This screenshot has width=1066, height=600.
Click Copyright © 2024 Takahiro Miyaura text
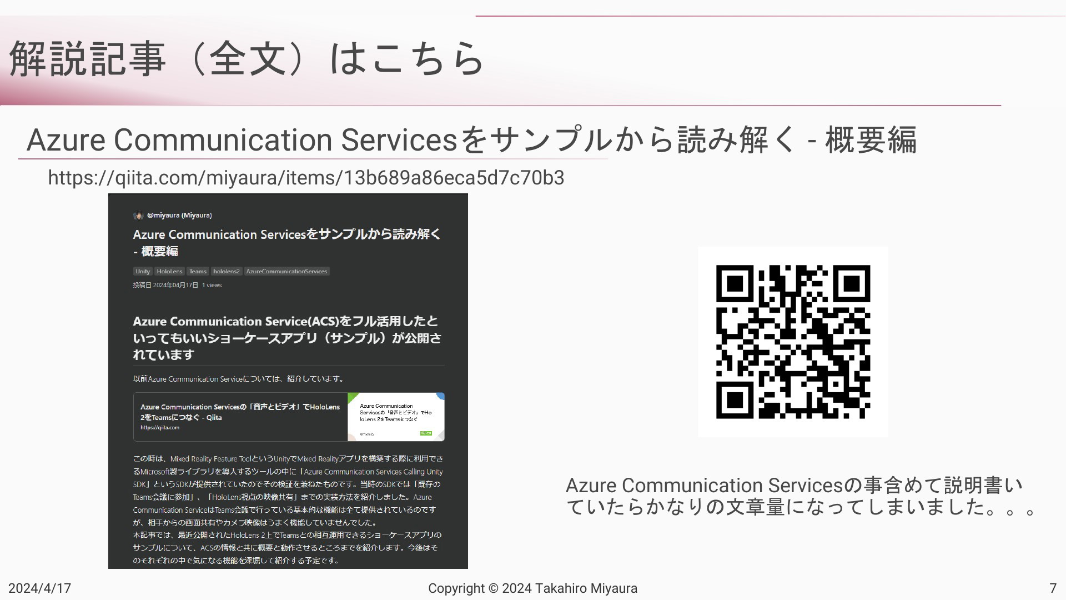click(x=532, y=588)
